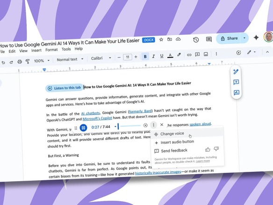273x205 pixels.
Task: Open Google account profile picture
Action: click(x=268, y=37)
